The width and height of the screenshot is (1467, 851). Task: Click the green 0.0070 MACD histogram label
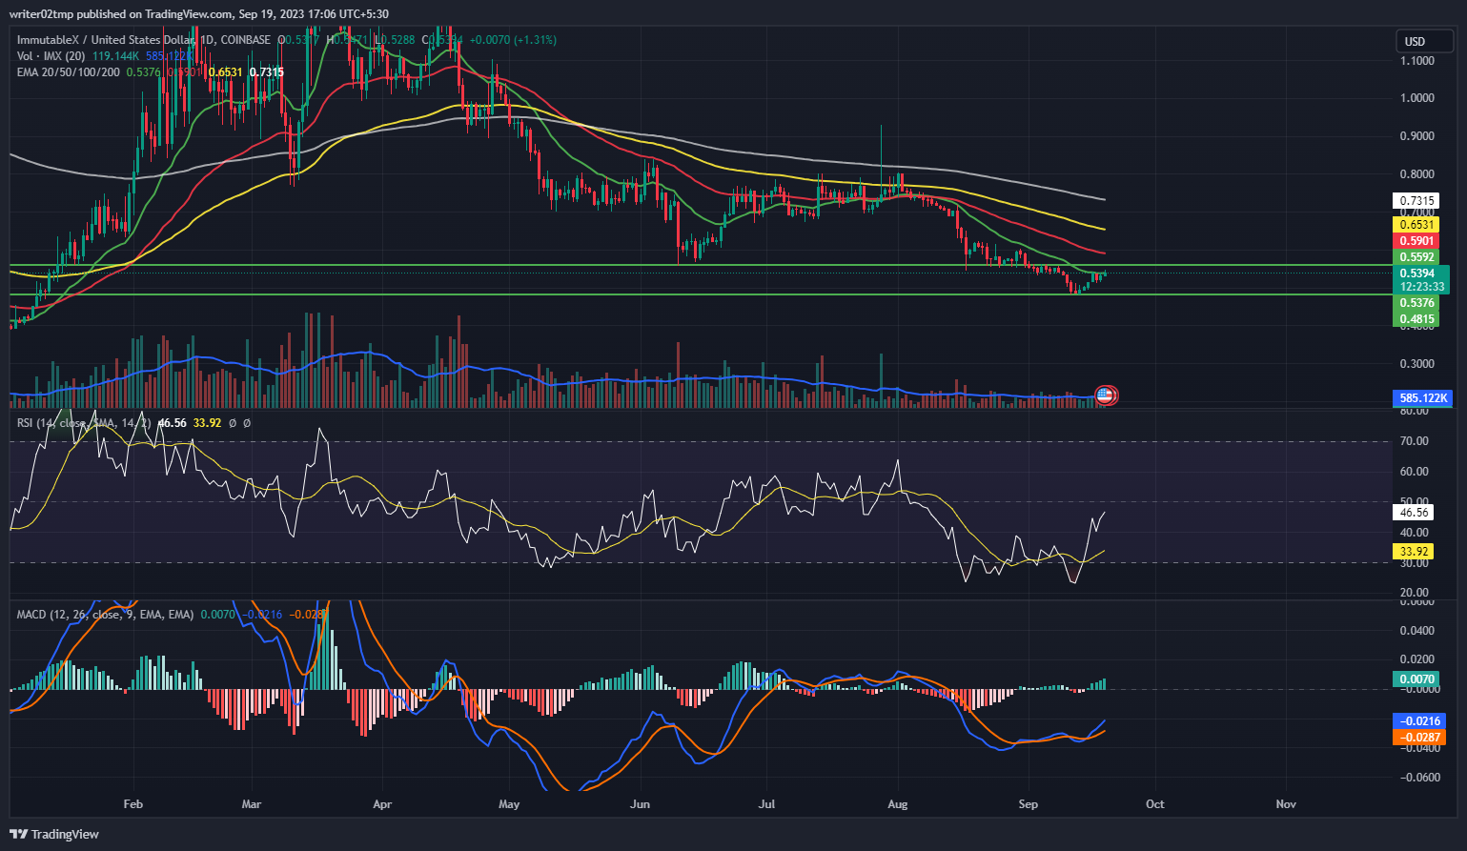(1416, 679)
